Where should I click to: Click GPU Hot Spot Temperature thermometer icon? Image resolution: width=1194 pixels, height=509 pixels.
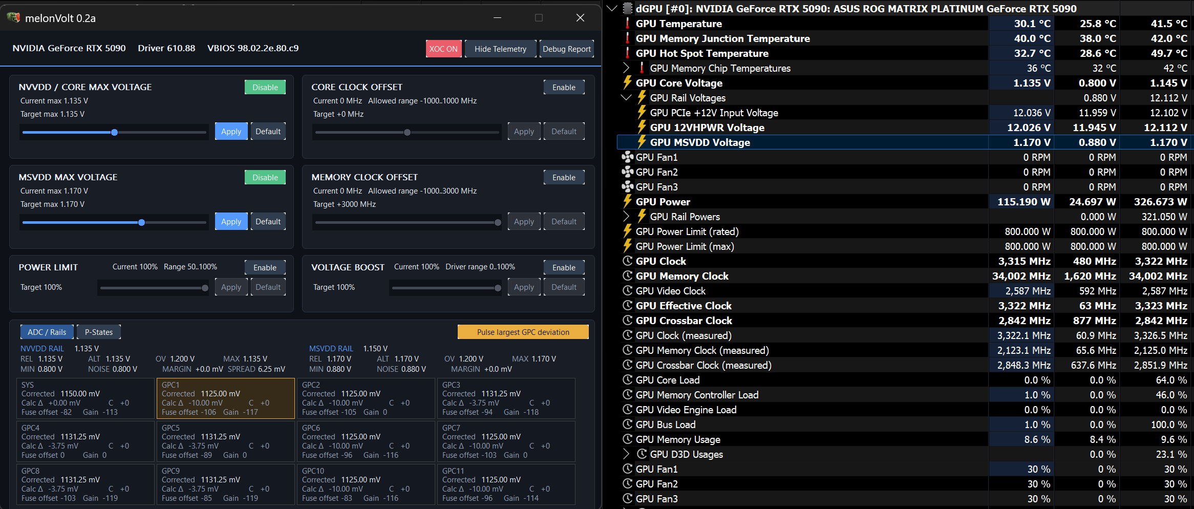[627, 53]
